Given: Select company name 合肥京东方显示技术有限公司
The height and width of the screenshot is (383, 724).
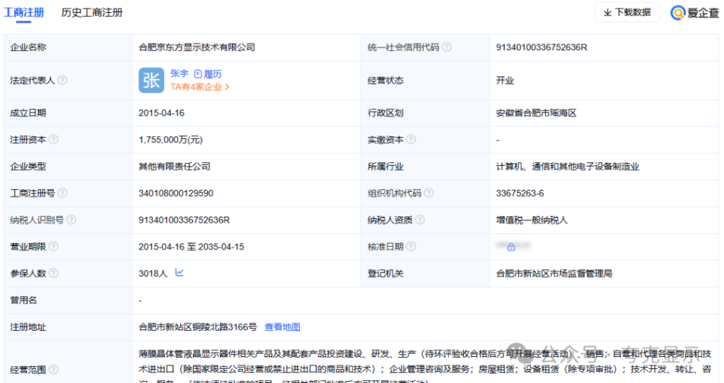Looking at the screenshot, I should [197, 47].
